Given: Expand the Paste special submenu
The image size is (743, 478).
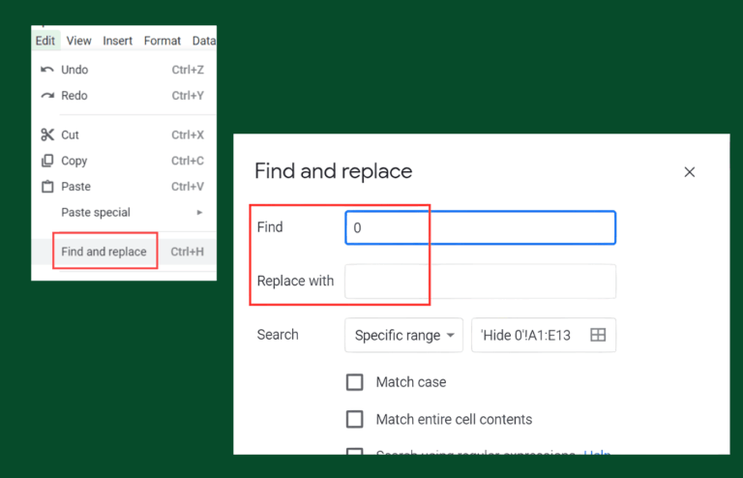Looking at the screenshot, I should (x=124, y=212).
